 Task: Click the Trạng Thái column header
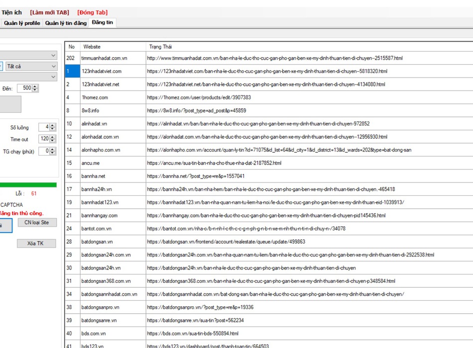(160, 47)
